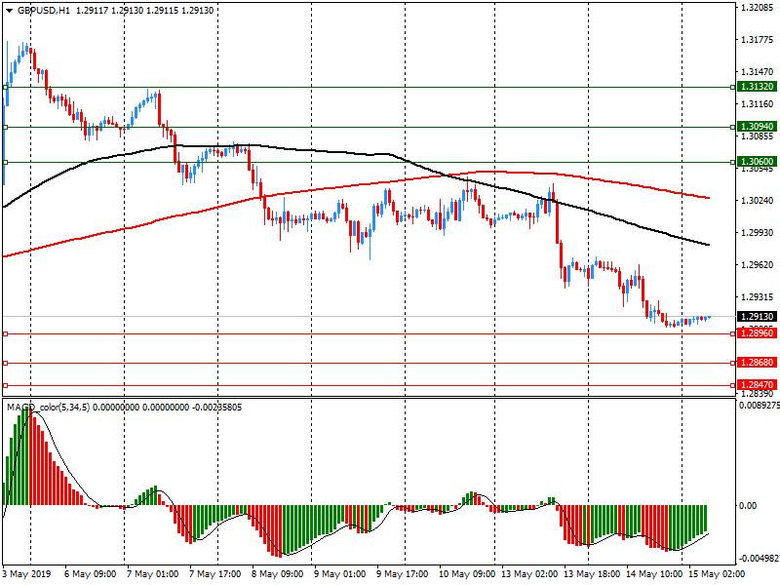The image size is (780, 585).
Task: Click the GBPUSD,H1 chart title text
Action: [x=44, y=11]
